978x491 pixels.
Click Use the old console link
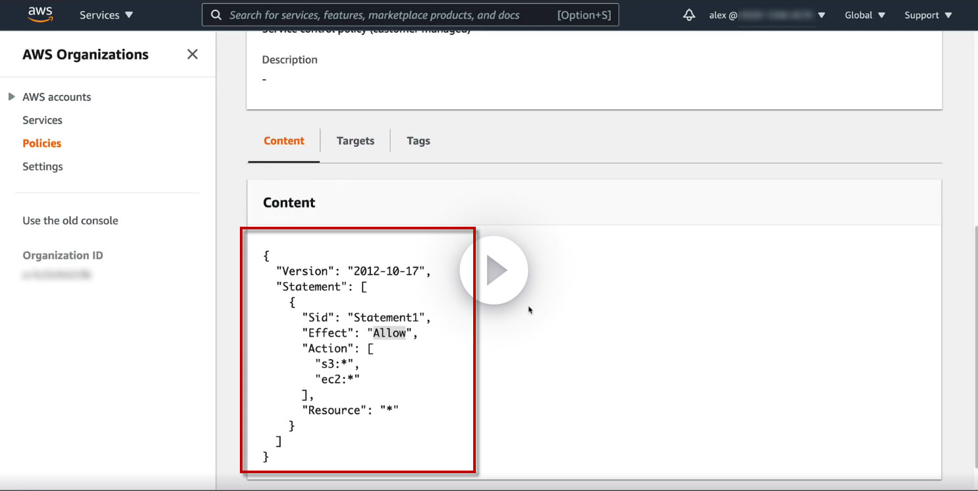click(x=71, y=220)
